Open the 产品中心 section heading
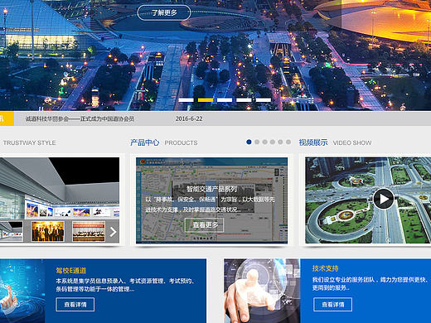Image resolution: width=431 pixels, height=323 pixels. tap(145, 142)
